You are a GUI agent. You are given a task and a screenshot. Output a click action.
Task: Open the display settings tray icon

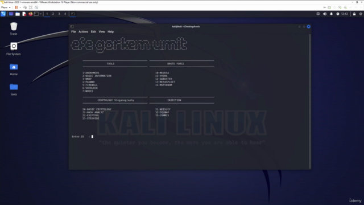(318, 14)
